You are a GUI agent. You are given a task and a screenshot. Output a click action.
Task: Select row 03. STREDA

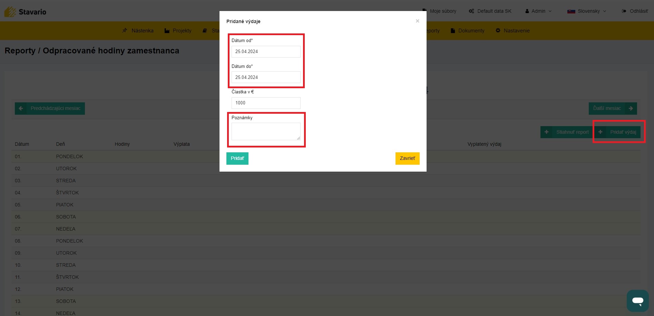point(326,181)
